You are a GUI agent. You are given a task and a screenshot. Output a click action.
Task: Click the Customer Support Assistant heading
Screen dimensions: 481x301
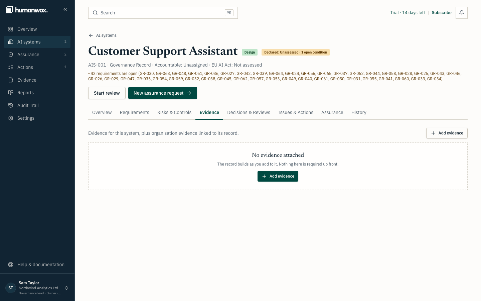point(163,51)
